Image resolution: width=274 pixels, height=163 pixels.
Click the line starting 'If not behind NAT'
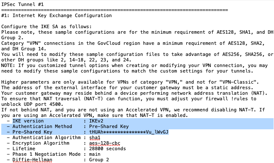coord(133,110)
